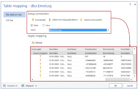Click horizontal scrollbar right arrow in grid
The height and width of the screenshot is (92, 139).
131,79
